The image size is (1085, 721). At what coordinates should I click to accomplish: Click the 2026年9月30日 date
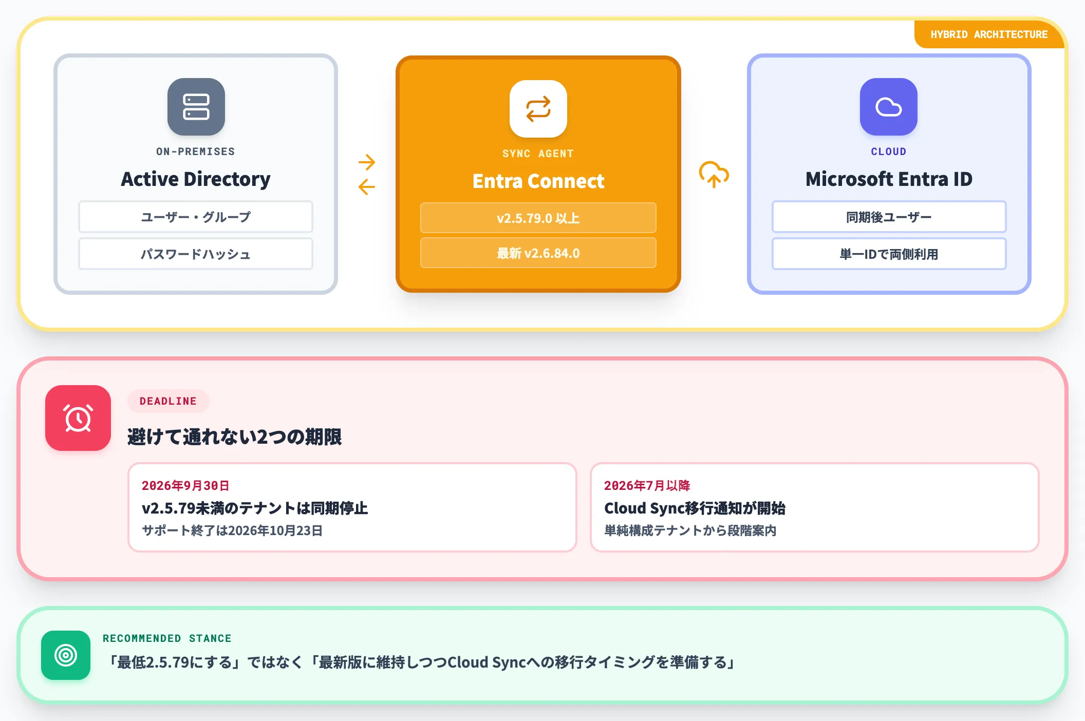click(x=185, y=485)
